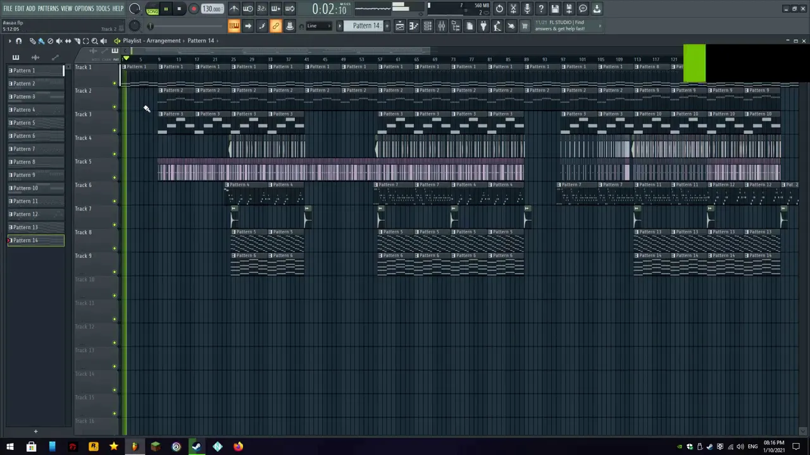Open the ADD menu

pos(30,9)
